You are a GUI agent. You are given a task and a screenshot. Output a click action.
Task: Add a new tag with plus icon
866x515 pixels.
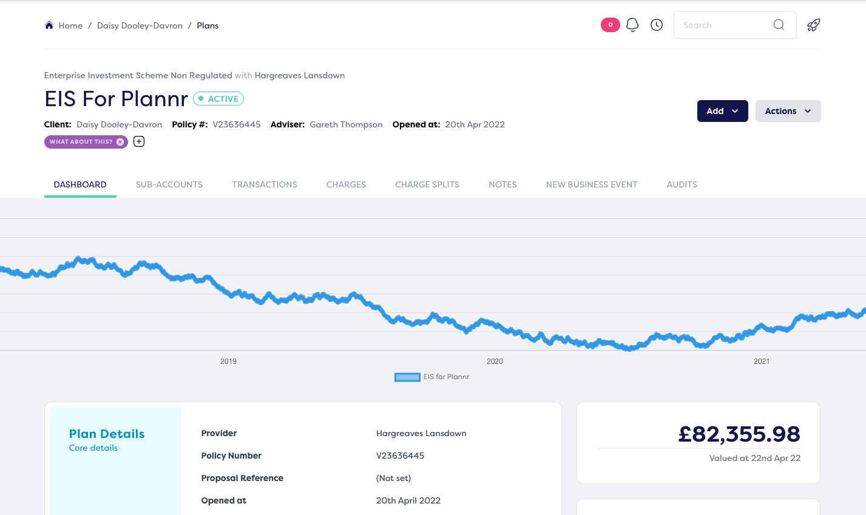139,142
